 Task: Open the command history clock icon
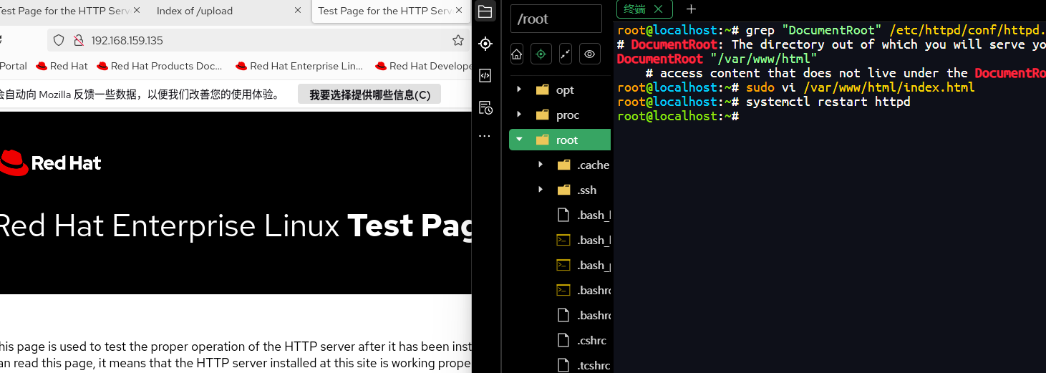485,107
